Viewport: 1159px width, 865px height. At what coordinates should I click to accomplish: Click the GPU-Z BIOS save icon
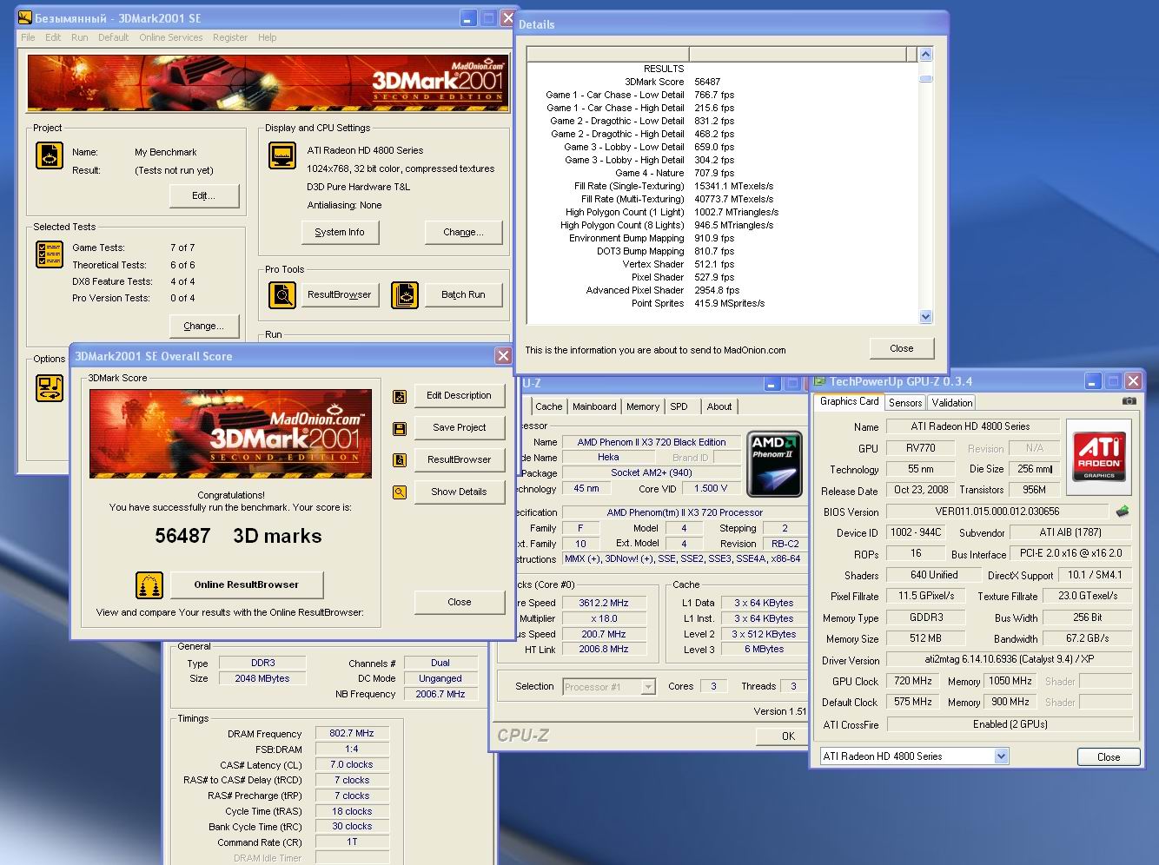1123,512
